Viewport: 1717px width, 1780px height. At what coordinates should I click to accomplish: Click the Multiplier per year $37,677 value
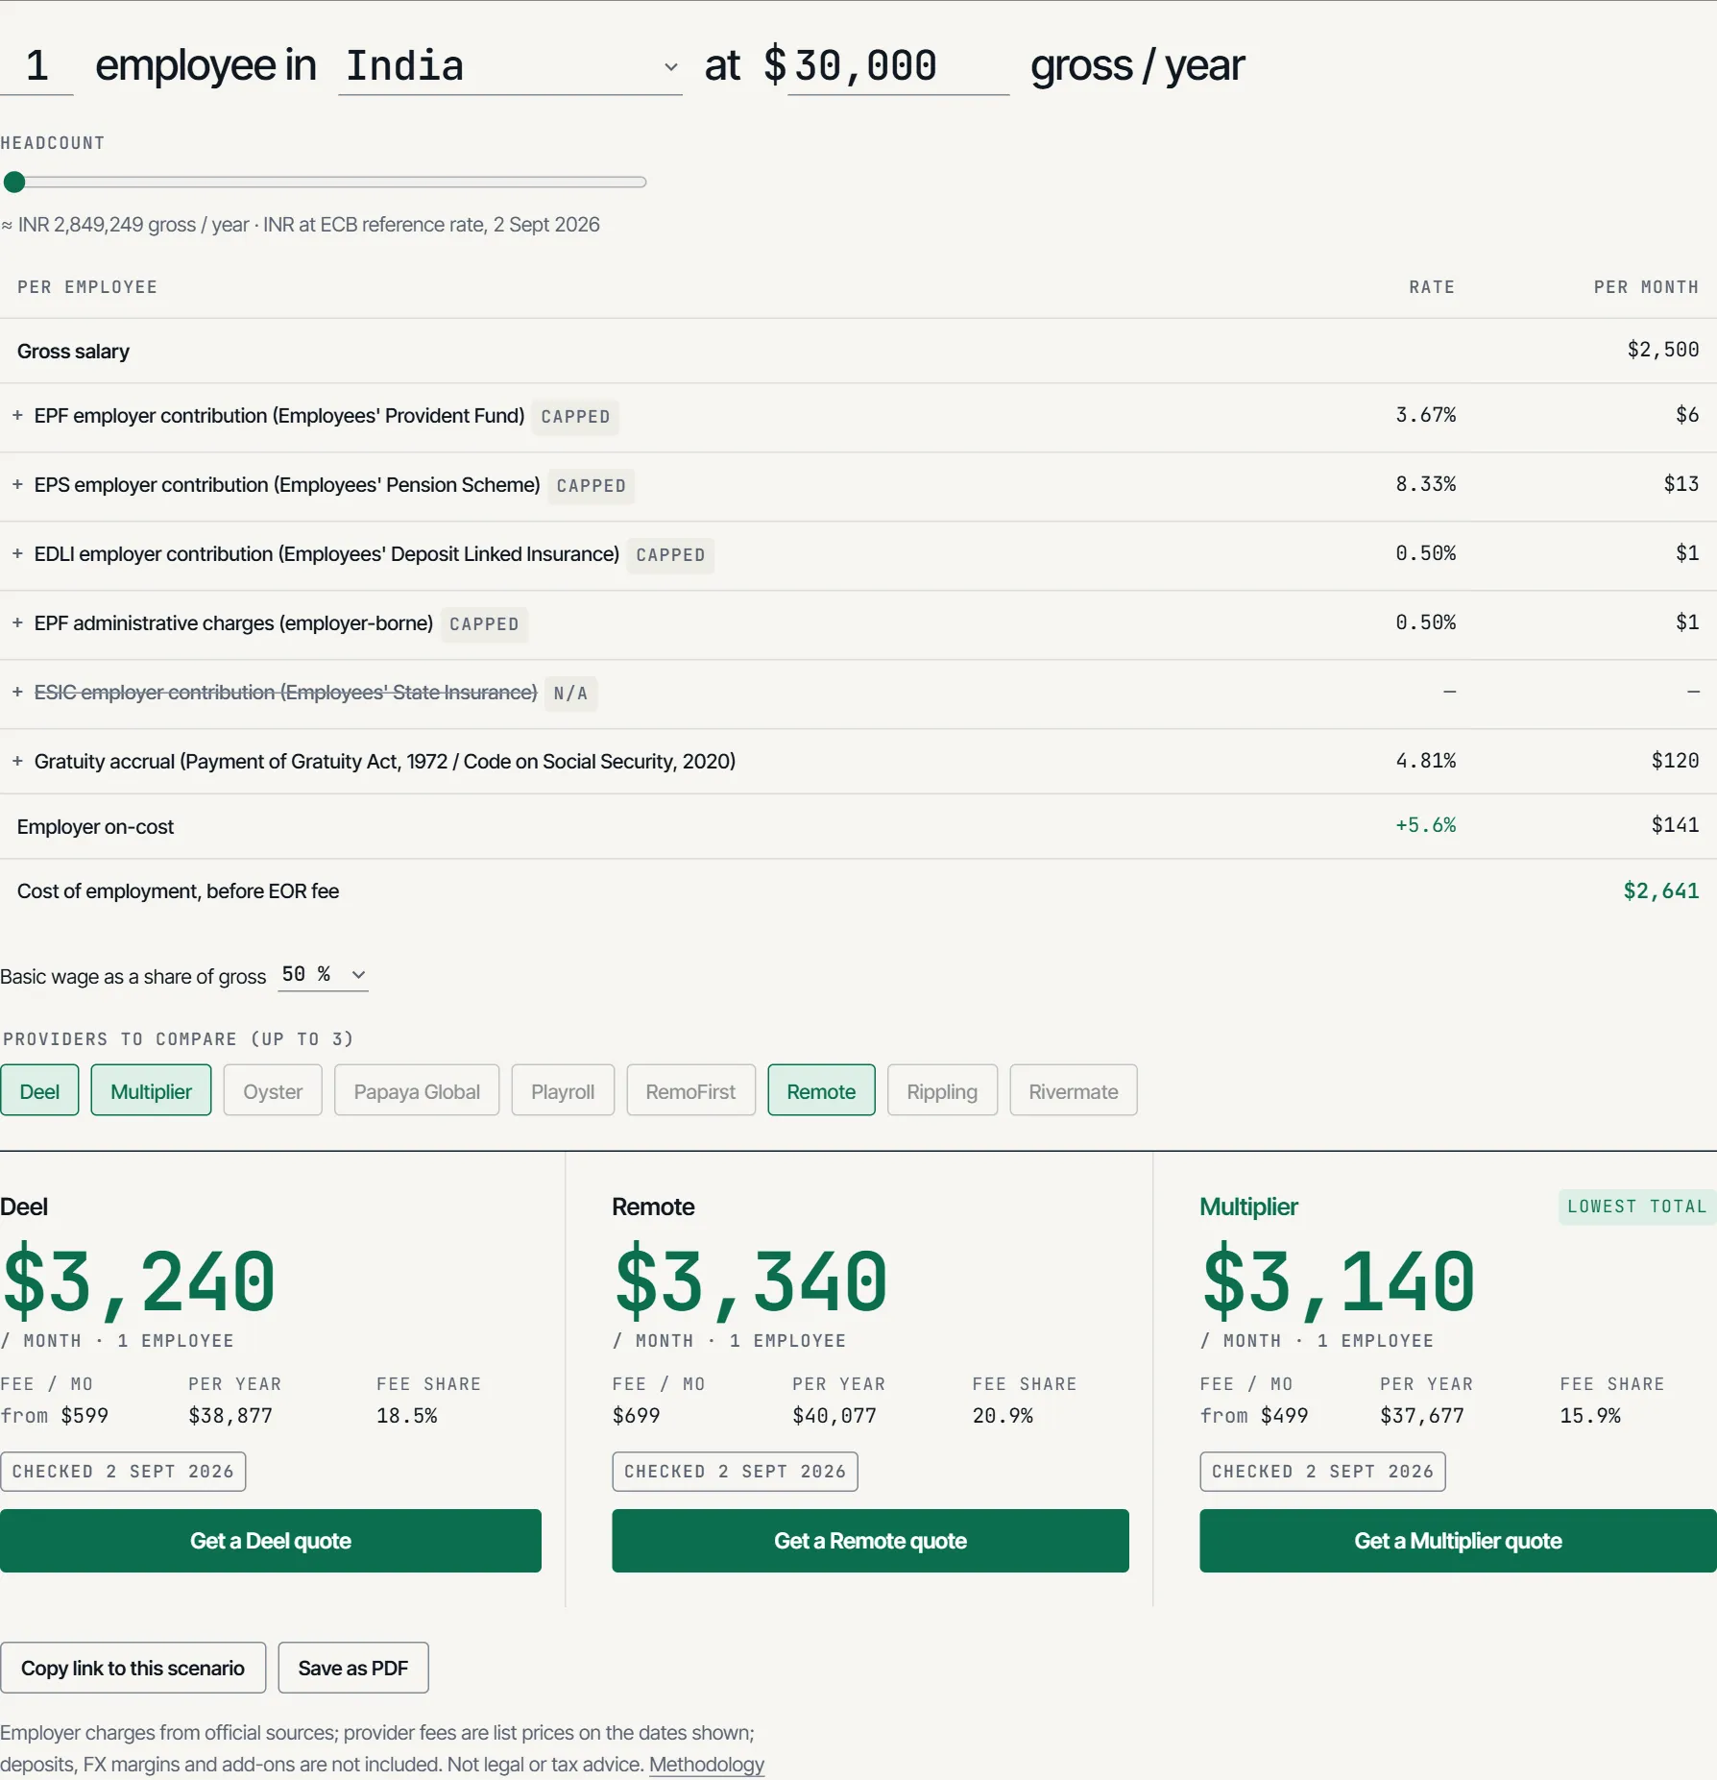1422,1416
